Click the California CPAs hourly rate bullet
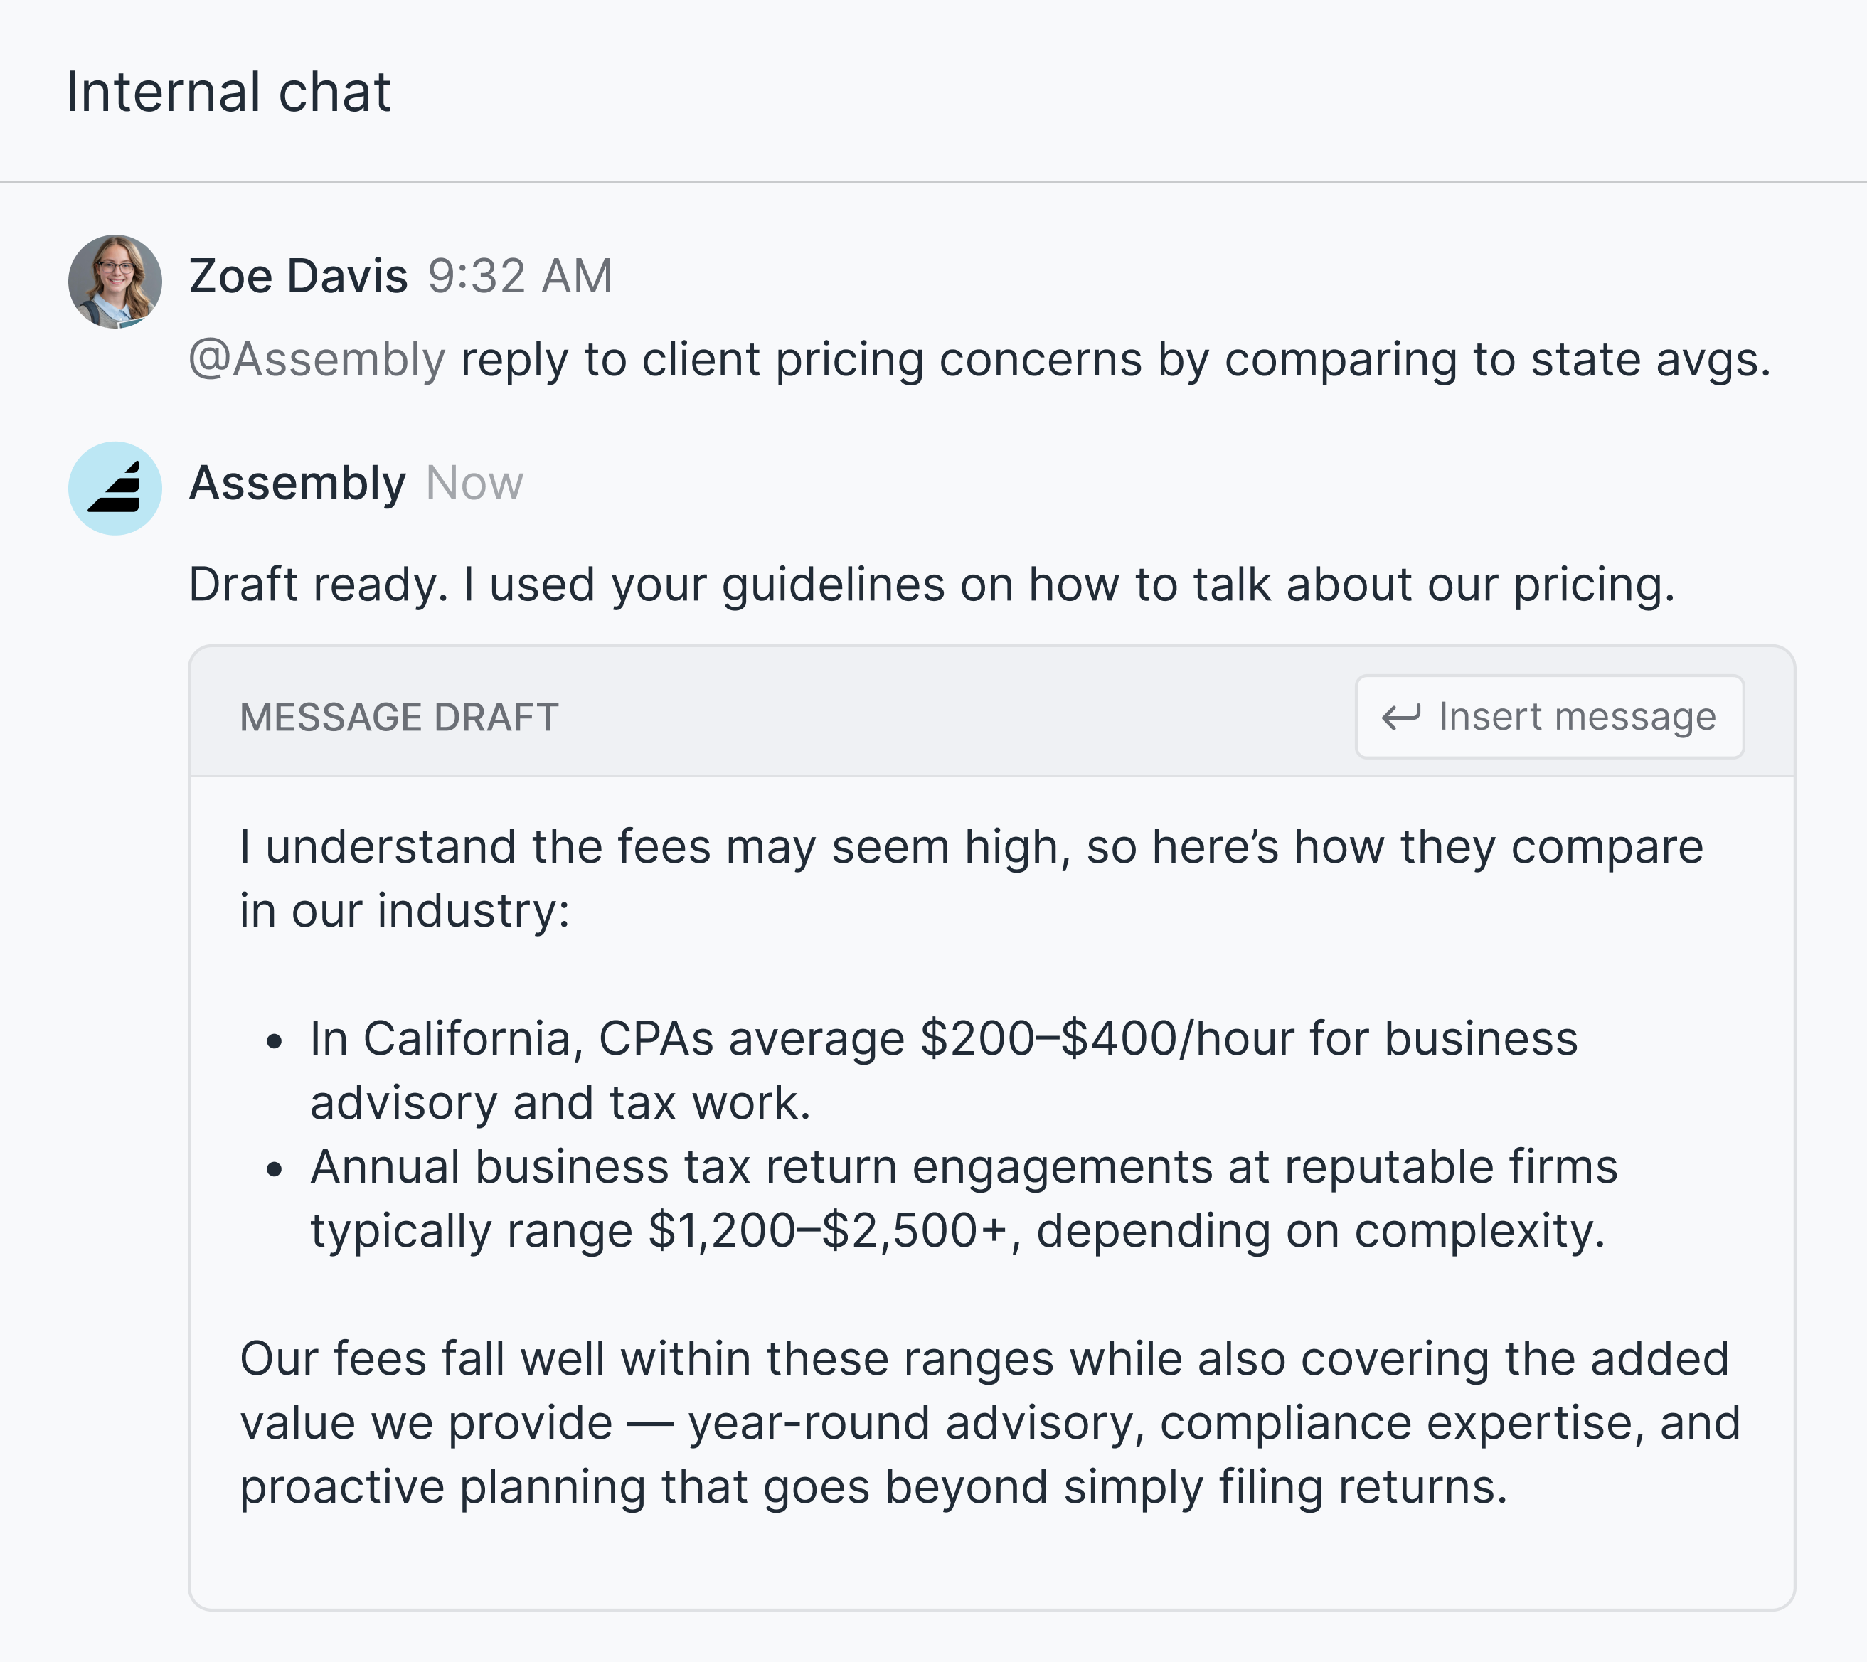Screen dimensions: 1867x1662 point(944,1070)
